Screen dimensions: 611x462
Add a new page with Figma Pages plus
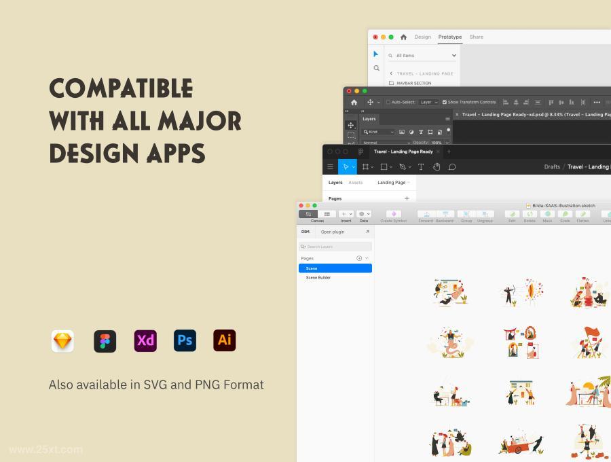(407, 198)
